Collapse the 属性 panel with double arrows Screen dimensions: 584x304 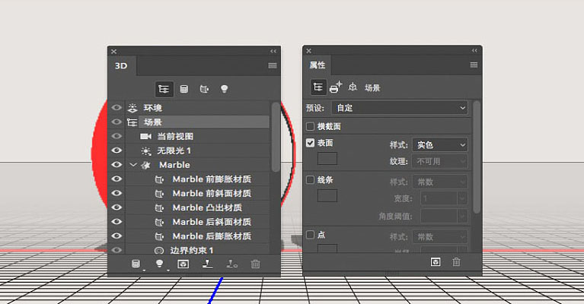click(474, 51)
